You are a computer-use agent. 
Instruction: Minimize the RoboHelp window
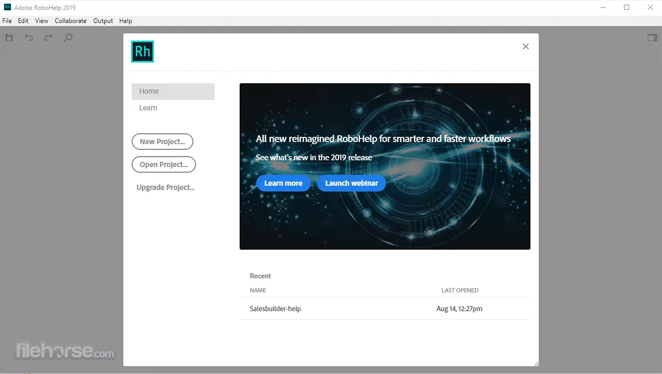click(604, 7)
